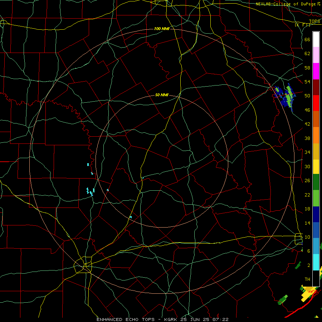This screenshot has height=322, width=322.
Task: Click the "6" legend value
Action: 309,251
